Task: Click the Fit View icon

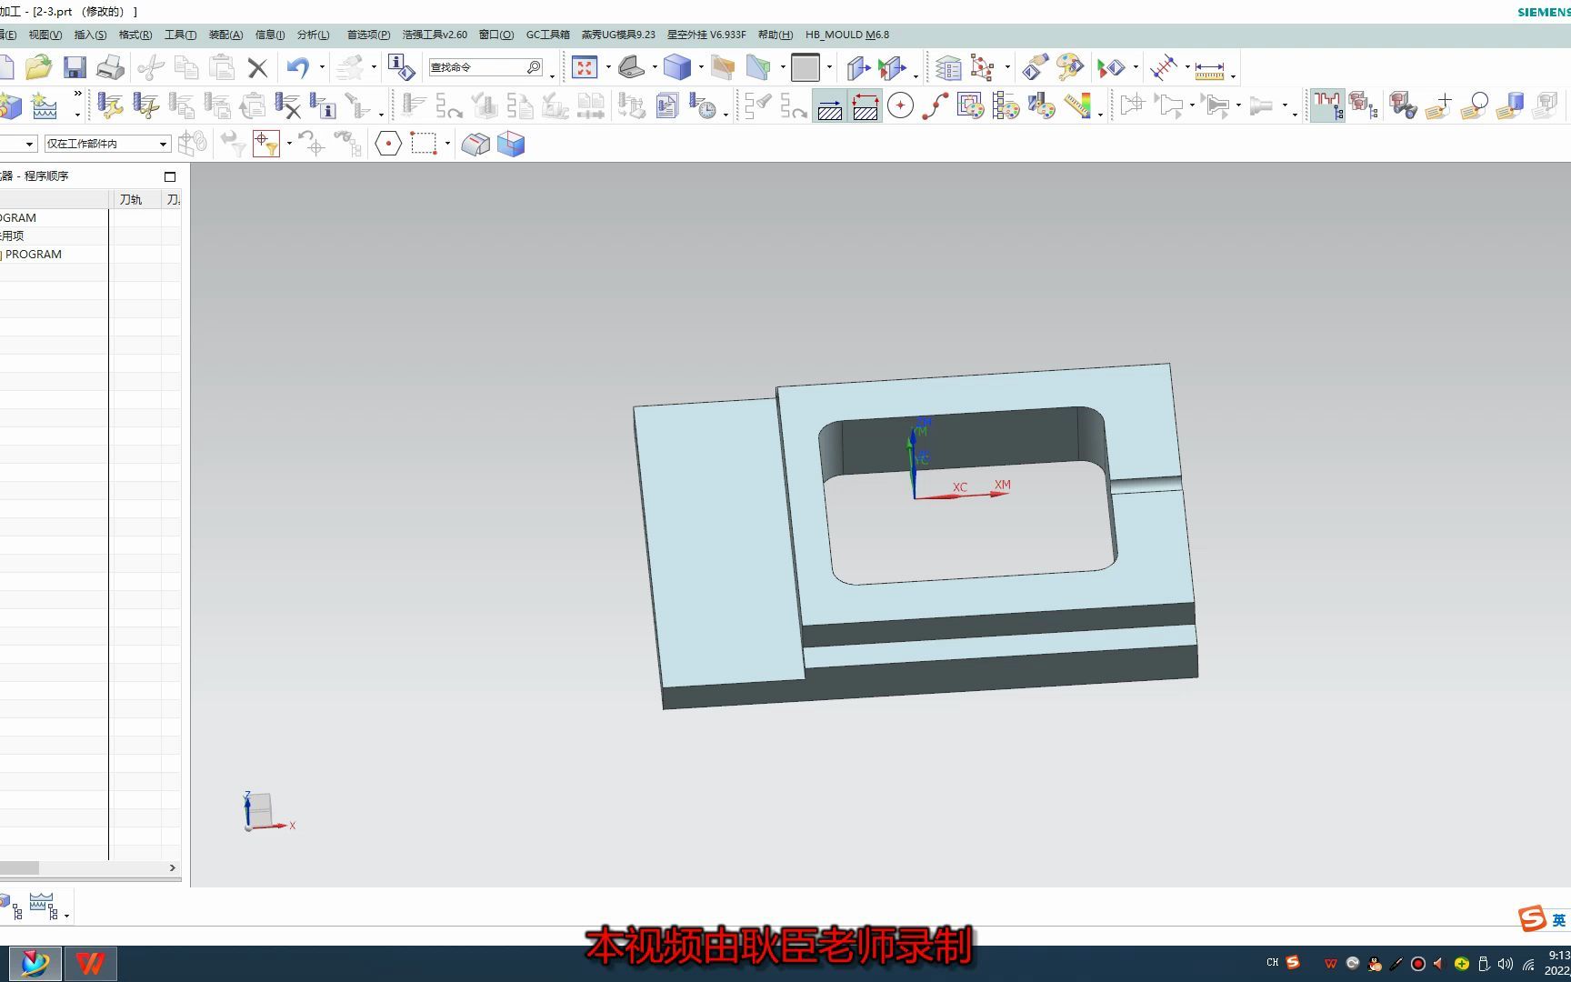Action: pos(586,67)
